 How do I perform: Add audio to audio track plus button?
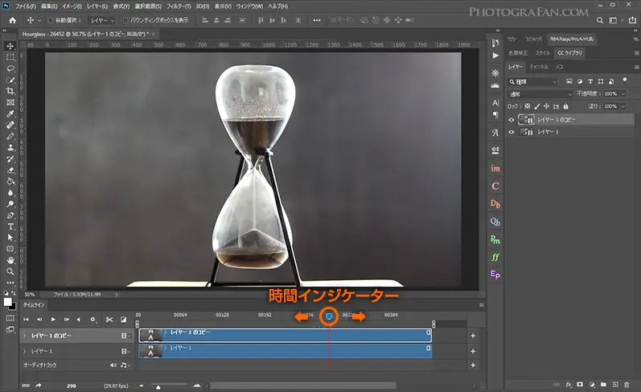click(x=473, y=365)
